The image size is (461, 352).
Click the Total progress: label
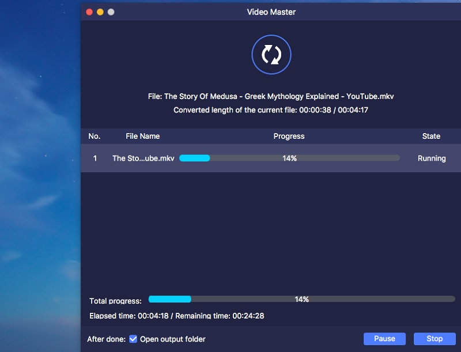[x=115, y=301]
